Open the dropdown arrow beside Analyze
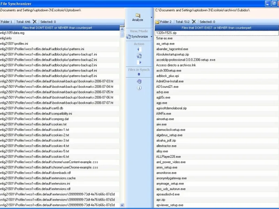 point(151,17)
